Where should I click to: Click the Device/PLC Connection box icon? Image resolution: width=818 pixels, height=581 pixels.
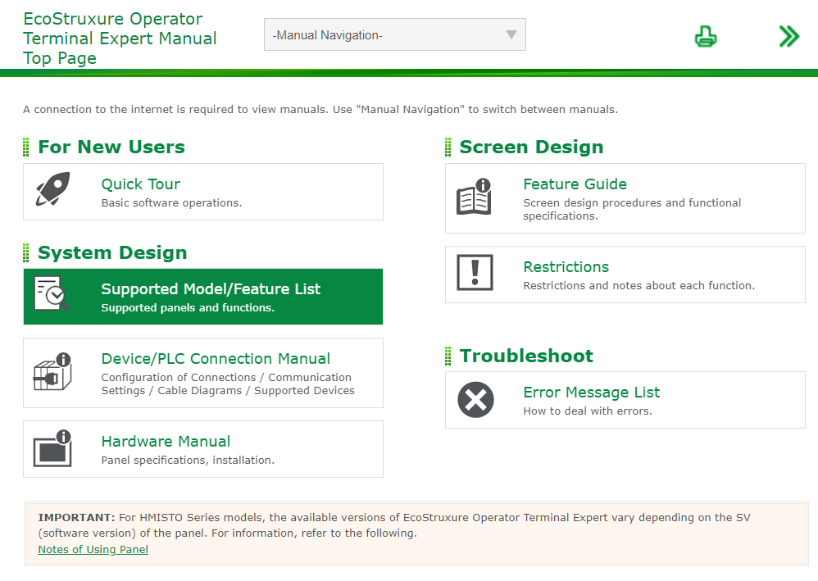coord(52,371)
